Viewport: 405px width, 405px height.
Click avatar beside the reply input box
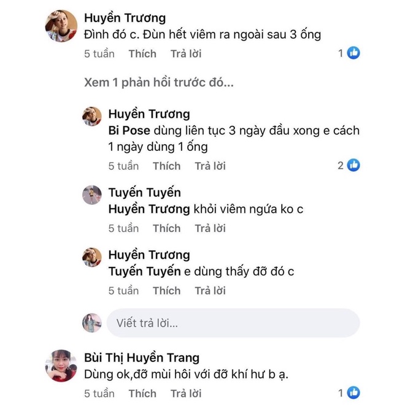(x=92, y=323)
